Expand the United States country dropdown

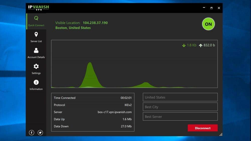tap(180, 97)
